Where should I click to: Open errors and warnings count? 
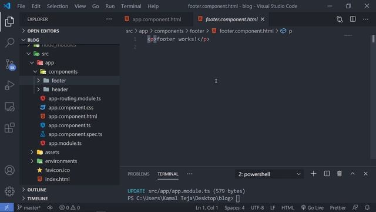click(69, 207)
